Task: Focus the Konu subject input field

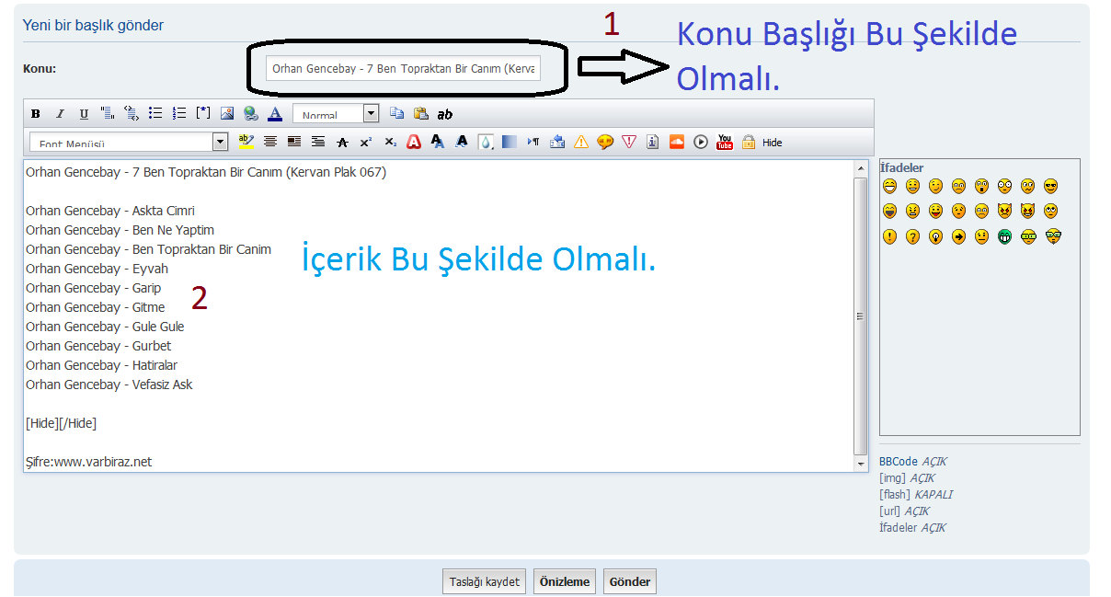Action: pyautogui.click(x=403, y=69)
